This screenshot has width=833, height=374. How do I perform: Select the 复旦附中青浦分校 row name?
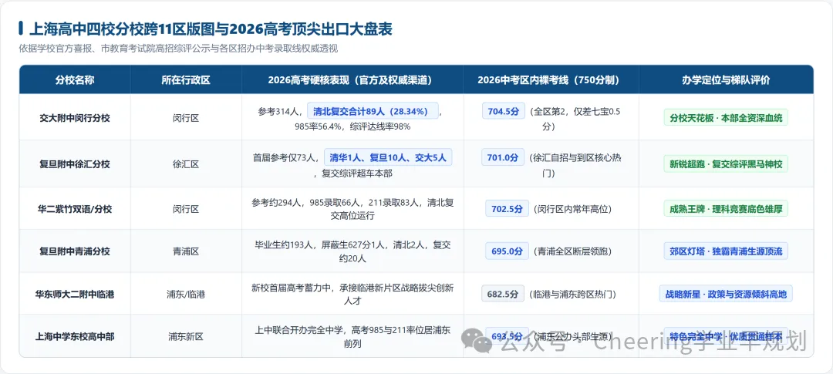click(75, 251)
